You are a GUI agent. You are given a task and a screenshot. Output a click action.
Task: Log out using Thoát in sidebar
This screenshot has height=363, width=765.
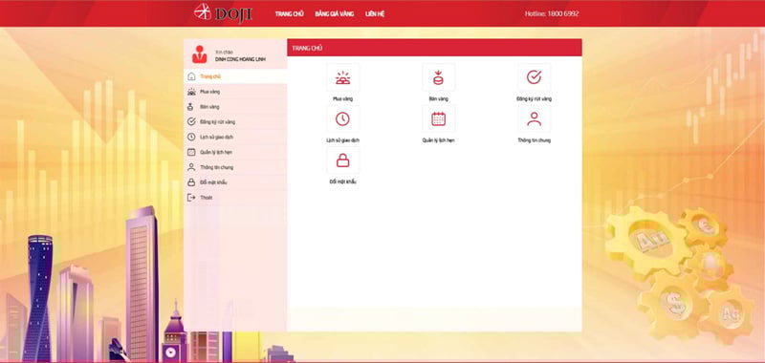pyautogui.click(x=235, y=198)
